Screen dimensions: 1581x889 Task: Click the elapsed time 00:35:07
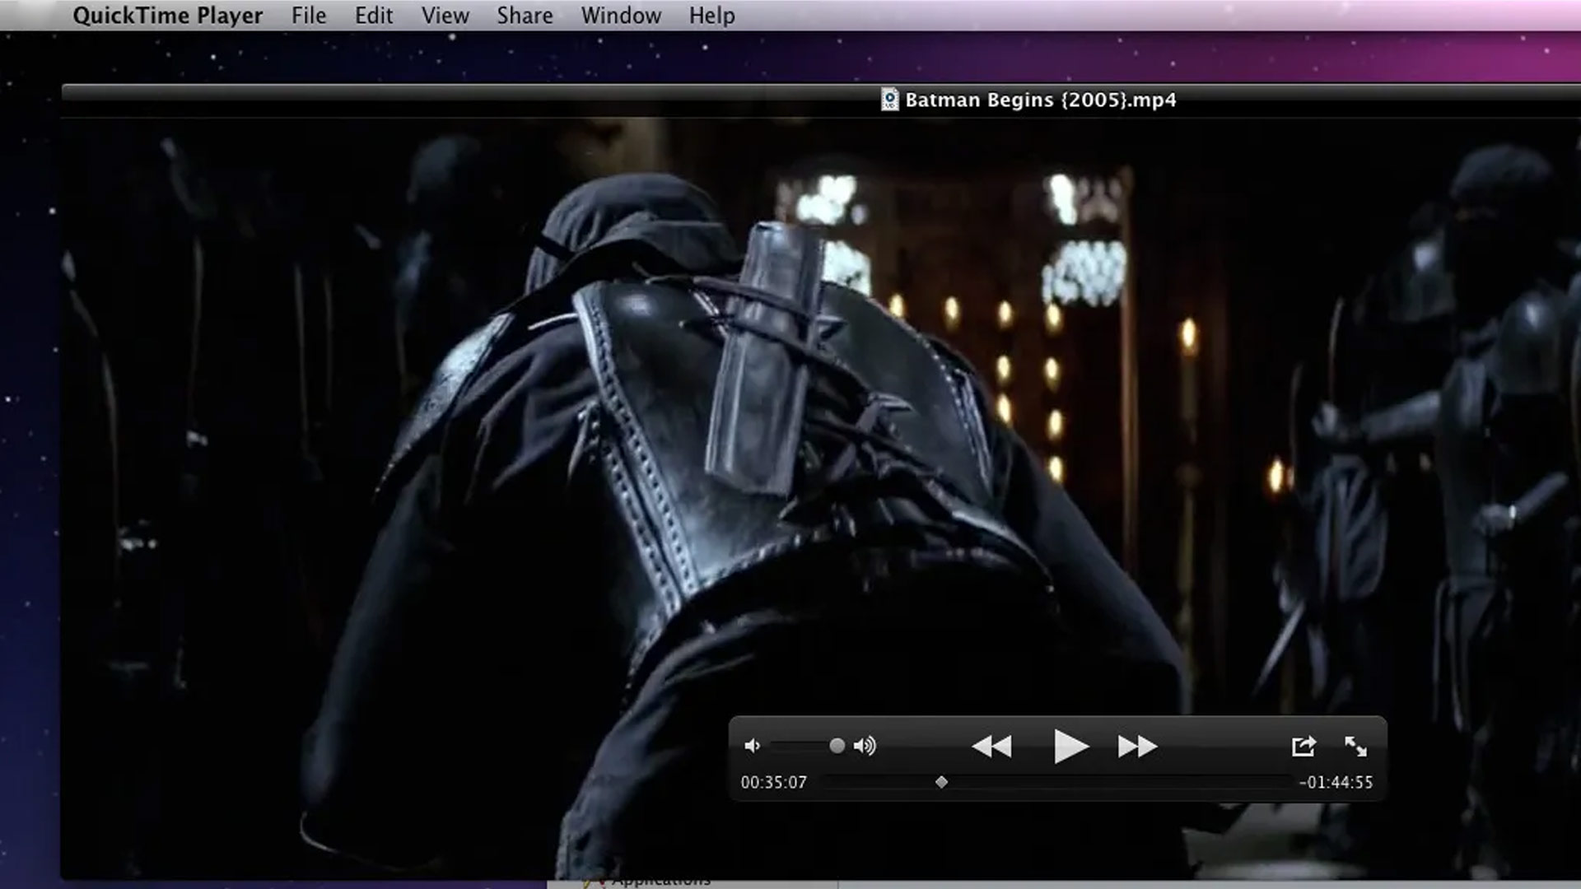point(774,783)
